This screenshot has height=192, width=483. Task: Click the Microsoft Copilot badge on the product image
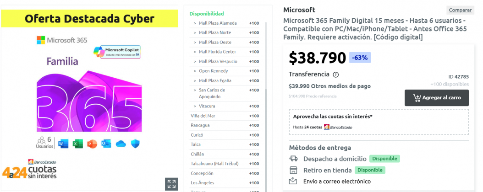117,52
